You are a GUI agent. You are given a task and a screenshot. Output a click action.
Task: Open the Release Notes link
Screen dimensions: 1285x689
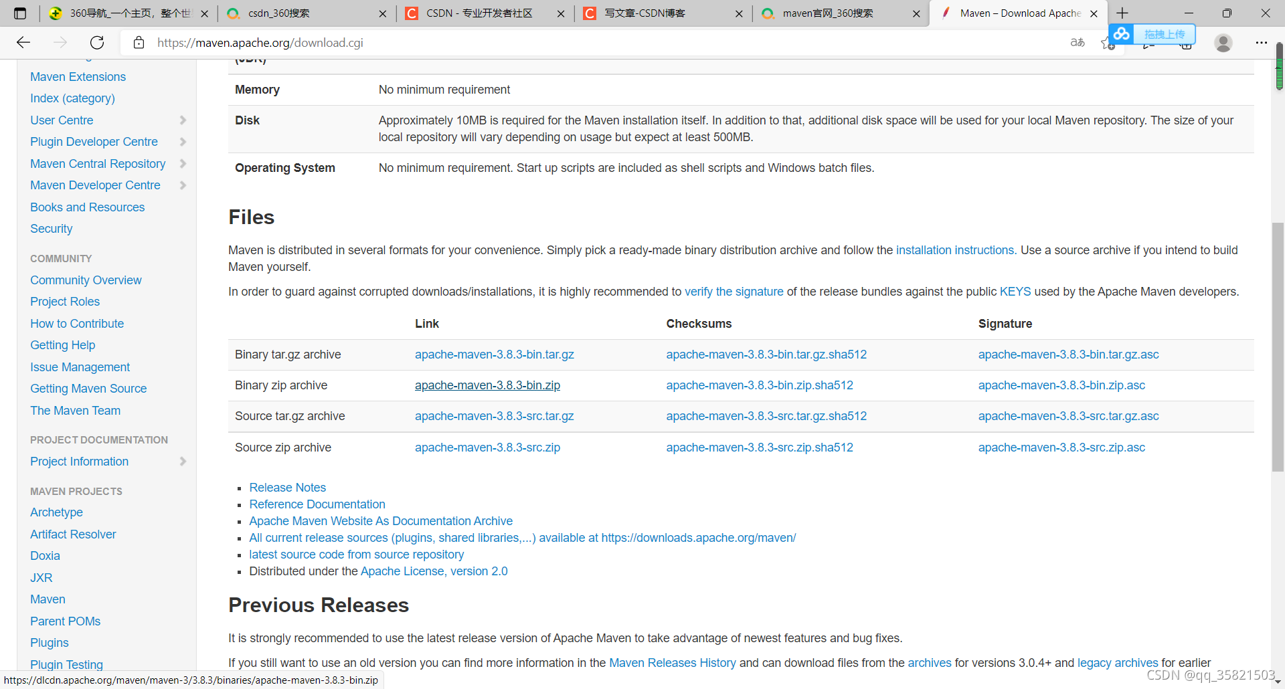coord(288,488)
